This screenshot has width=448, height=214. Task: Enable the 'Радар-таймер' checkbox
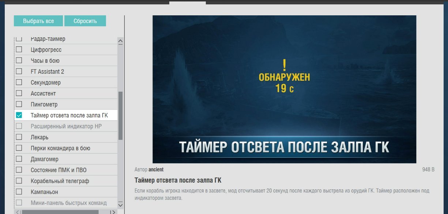click(19, 39)
